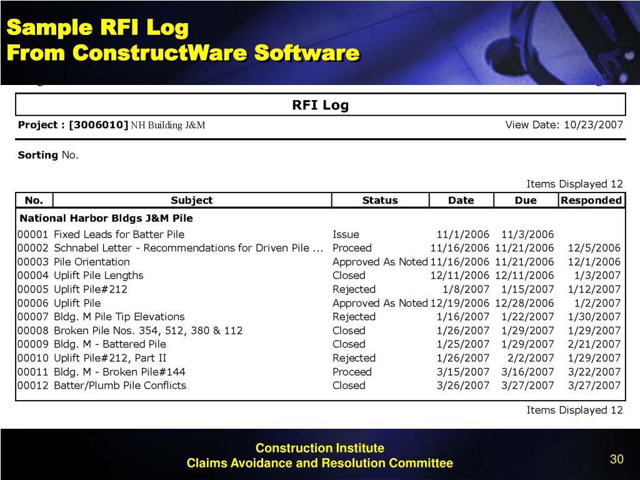Click RFI number 00004
The image size is (640, 480).
(32, 276)
